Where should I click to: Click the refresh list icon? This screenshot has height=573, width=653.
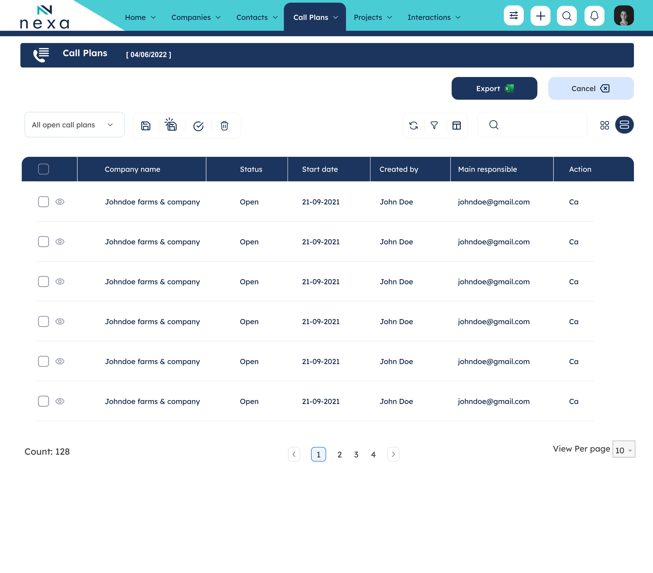pos(413,125)
